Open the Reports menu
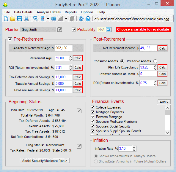176x172 pixels. [x=71, y=12]
